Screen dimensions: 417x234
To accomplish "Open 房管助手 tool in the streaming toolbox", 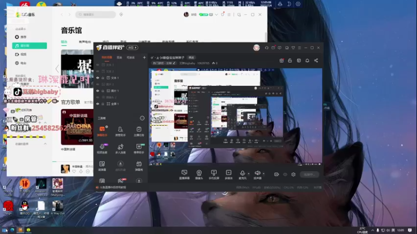I will coord(120,132).
